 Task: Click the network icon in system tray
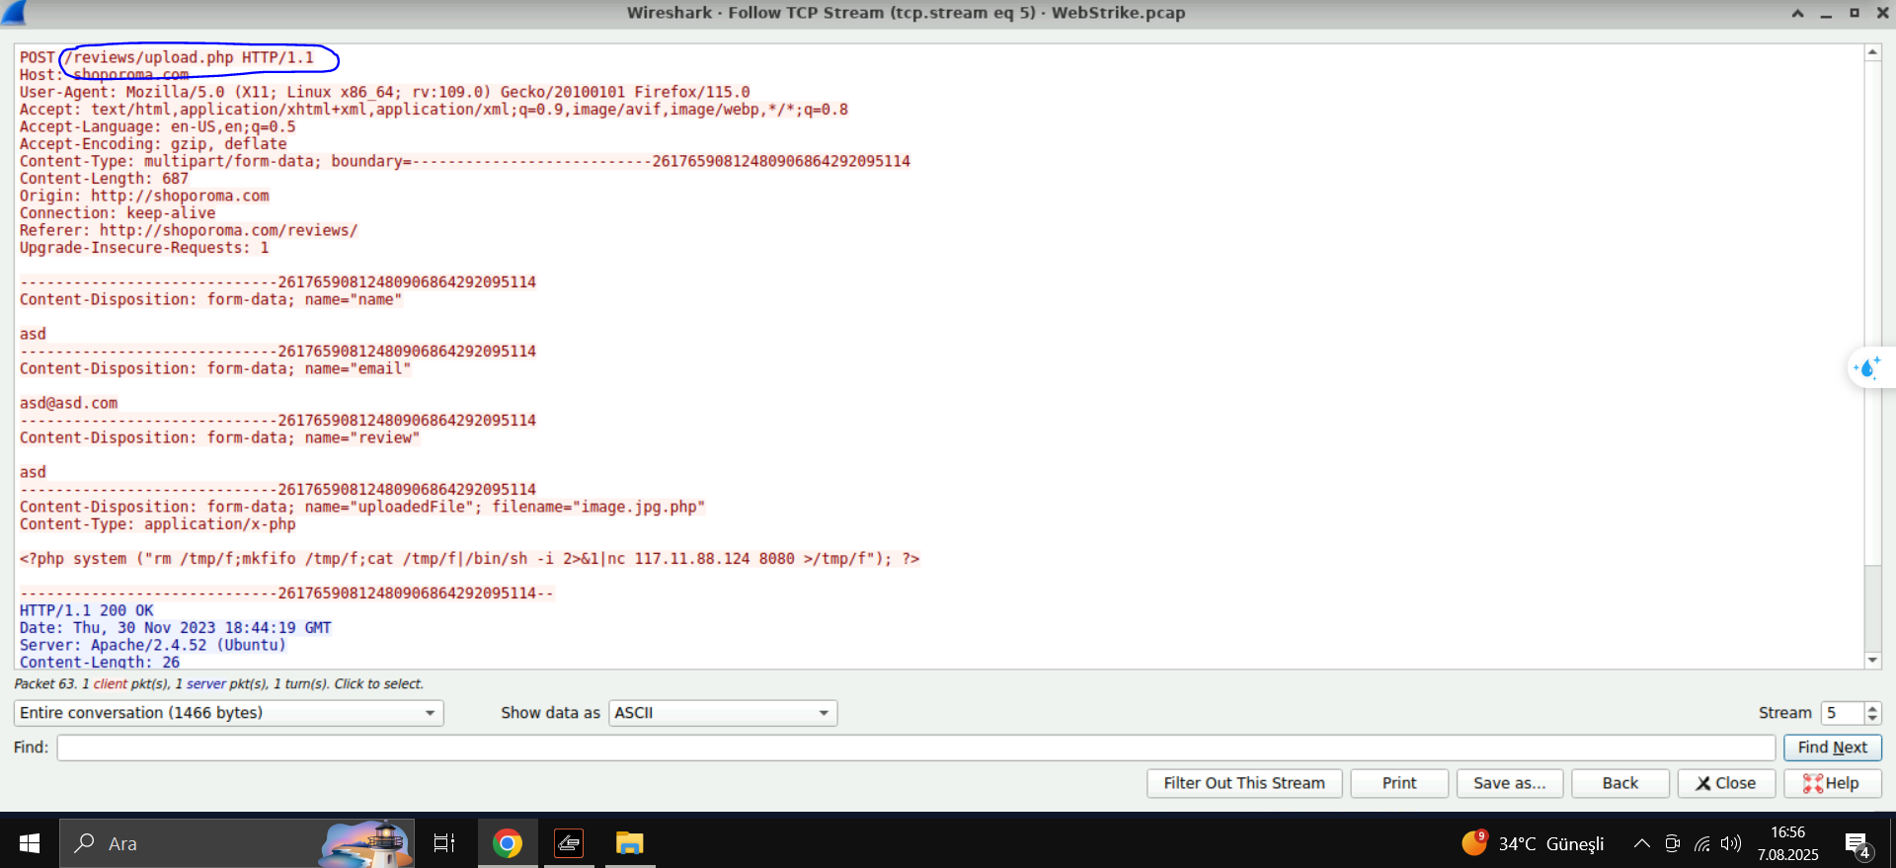(x=1702, y=843)
